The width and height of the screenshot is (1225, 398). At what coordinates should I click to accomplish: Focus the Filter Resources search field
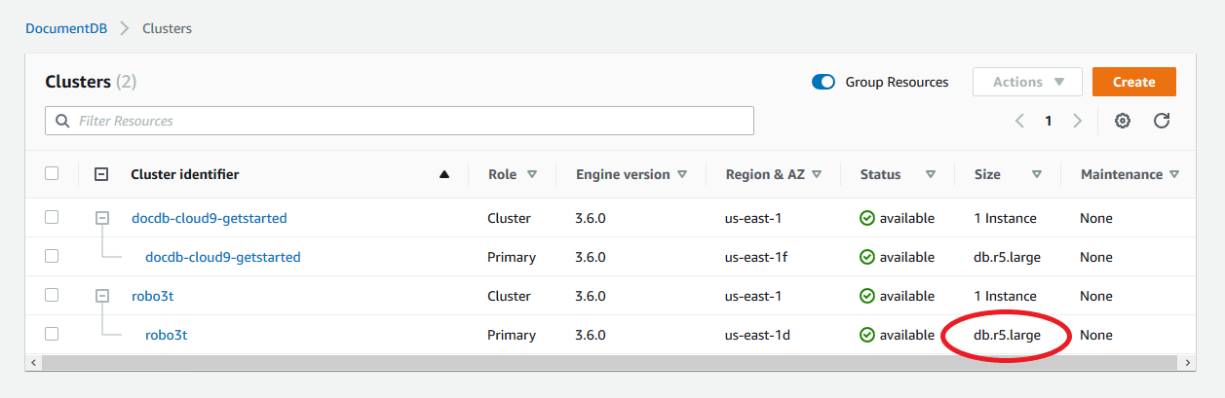(x=400, y=121)
